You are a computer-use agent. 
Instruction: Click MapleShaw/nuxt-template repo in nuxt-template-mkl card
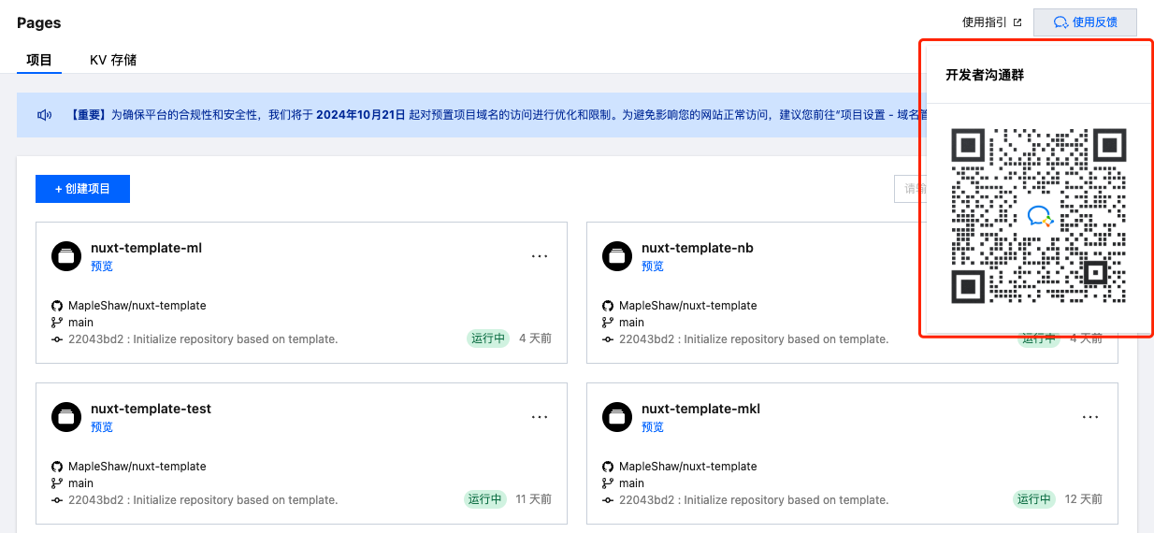click(688, 467)
